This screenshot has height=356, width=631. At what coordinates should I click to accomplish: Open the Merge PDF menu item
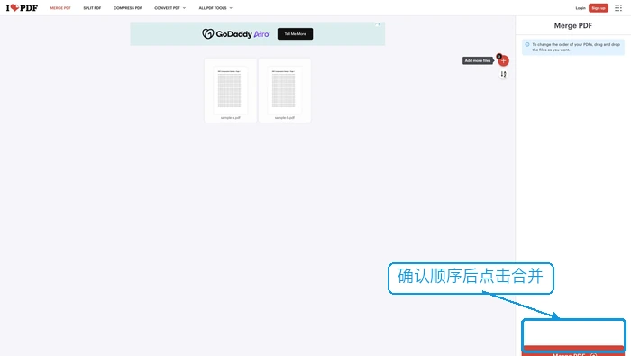(x=60, y=8)
